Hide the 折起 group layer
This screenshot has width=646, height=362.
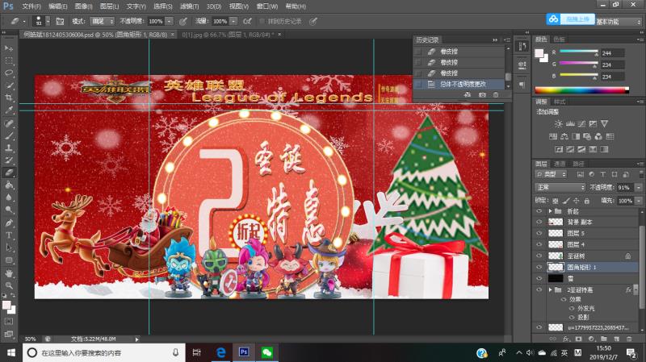pyautogui.click(x=539, y=211)
